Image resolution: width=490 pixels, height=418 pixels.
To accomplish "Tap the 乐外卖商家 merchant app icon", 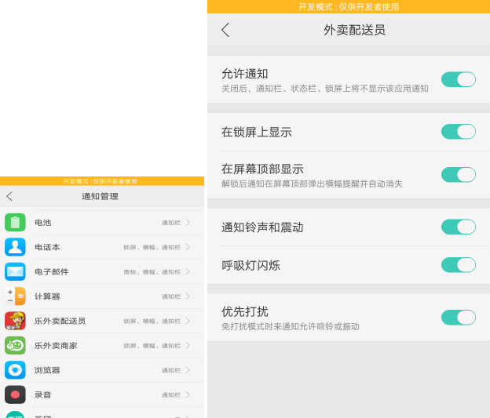I will point(15,345).
